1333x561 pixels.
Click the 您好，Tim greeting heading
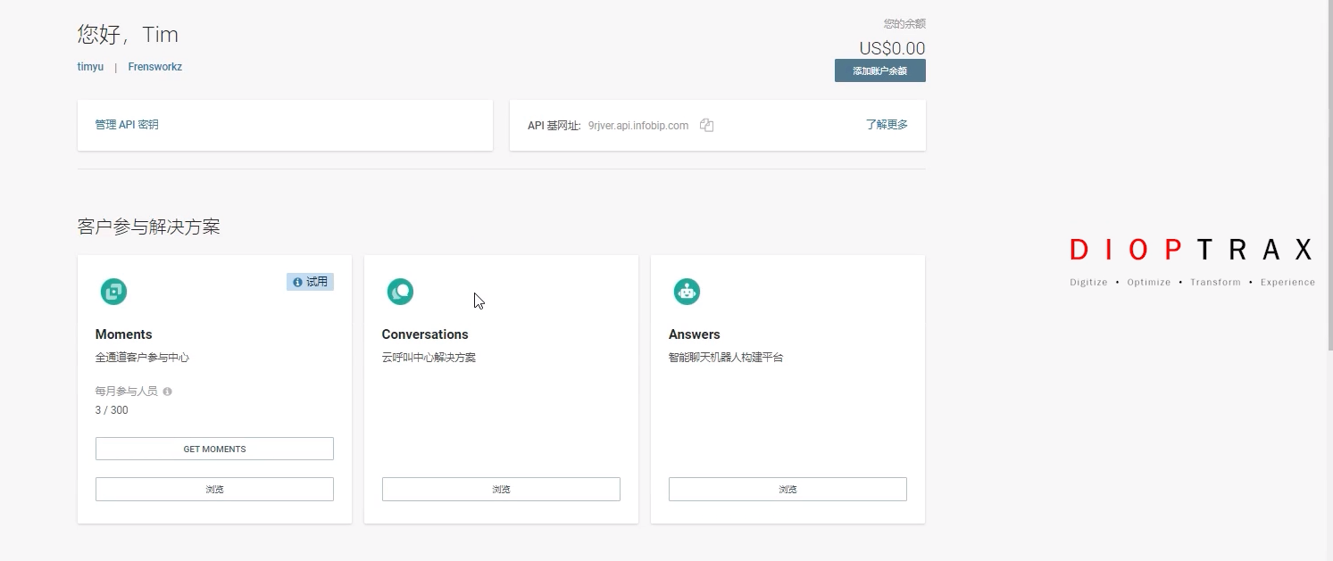point(129,35)
